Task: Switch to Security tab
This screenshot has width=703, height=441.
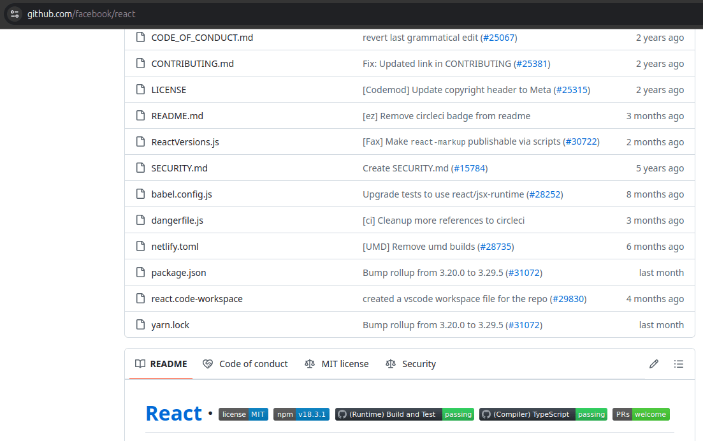Action: click(410, 364)
